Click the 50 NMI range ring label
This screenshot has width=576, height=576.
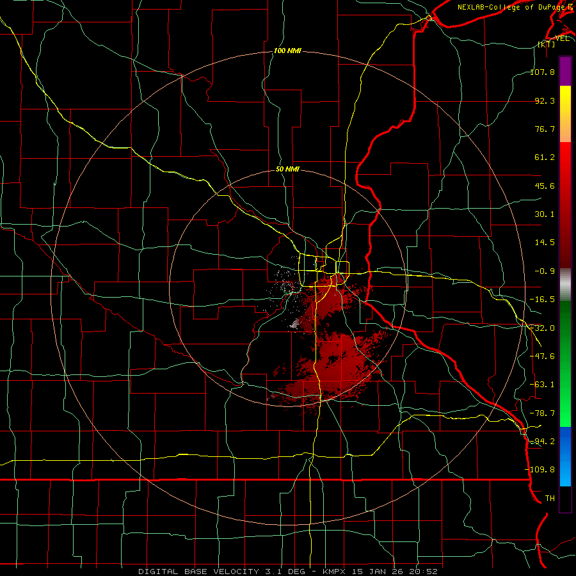(287, 170)
